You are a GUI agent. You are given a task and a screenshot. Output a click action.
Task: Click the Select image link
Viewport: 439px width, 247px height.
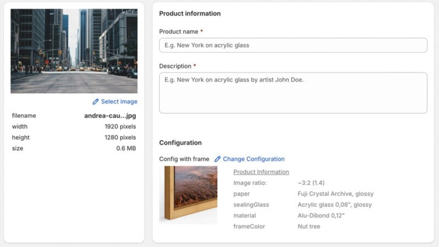(x=119, y=102)
